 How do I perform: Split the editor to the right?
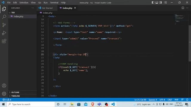click(x=183, y=8)
